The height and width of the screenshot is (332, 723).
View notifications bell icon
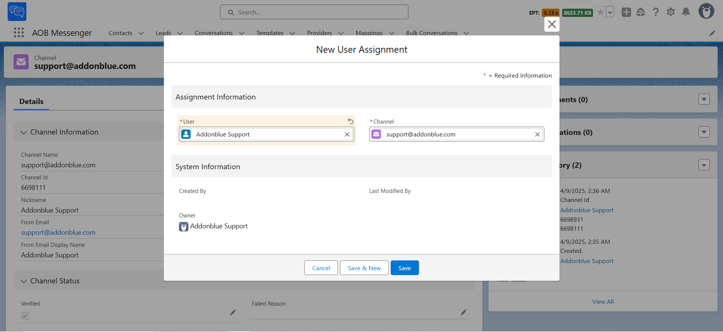tap(686, 12)
